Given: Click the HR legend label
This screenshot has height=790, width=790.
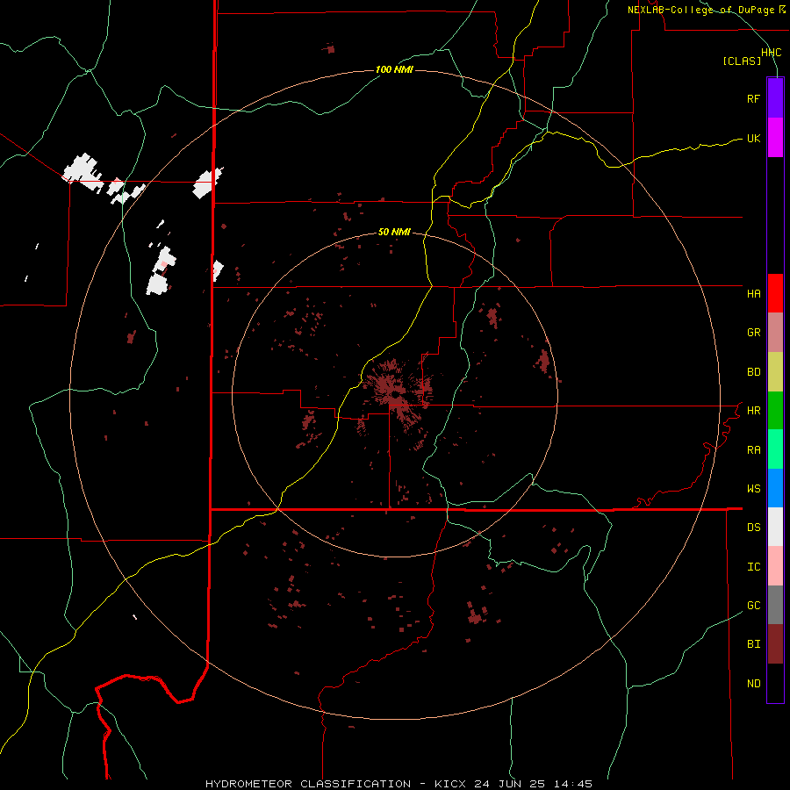Looking at the screenshot, I should [753, 411].
